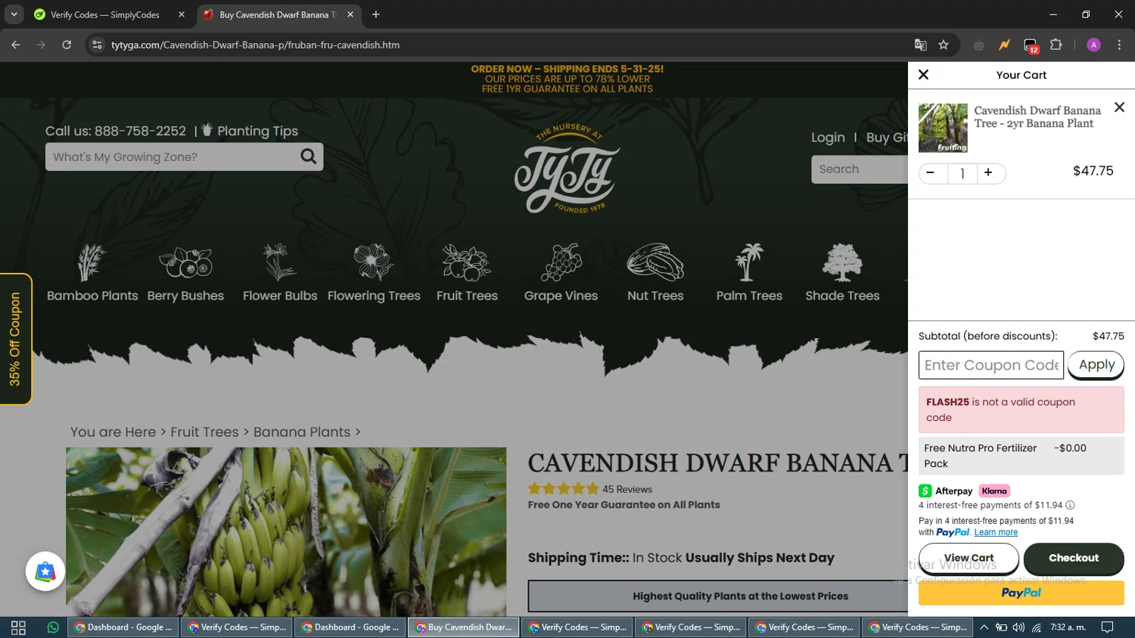Open the Google Translate icon in address bar

coord(920,45)
